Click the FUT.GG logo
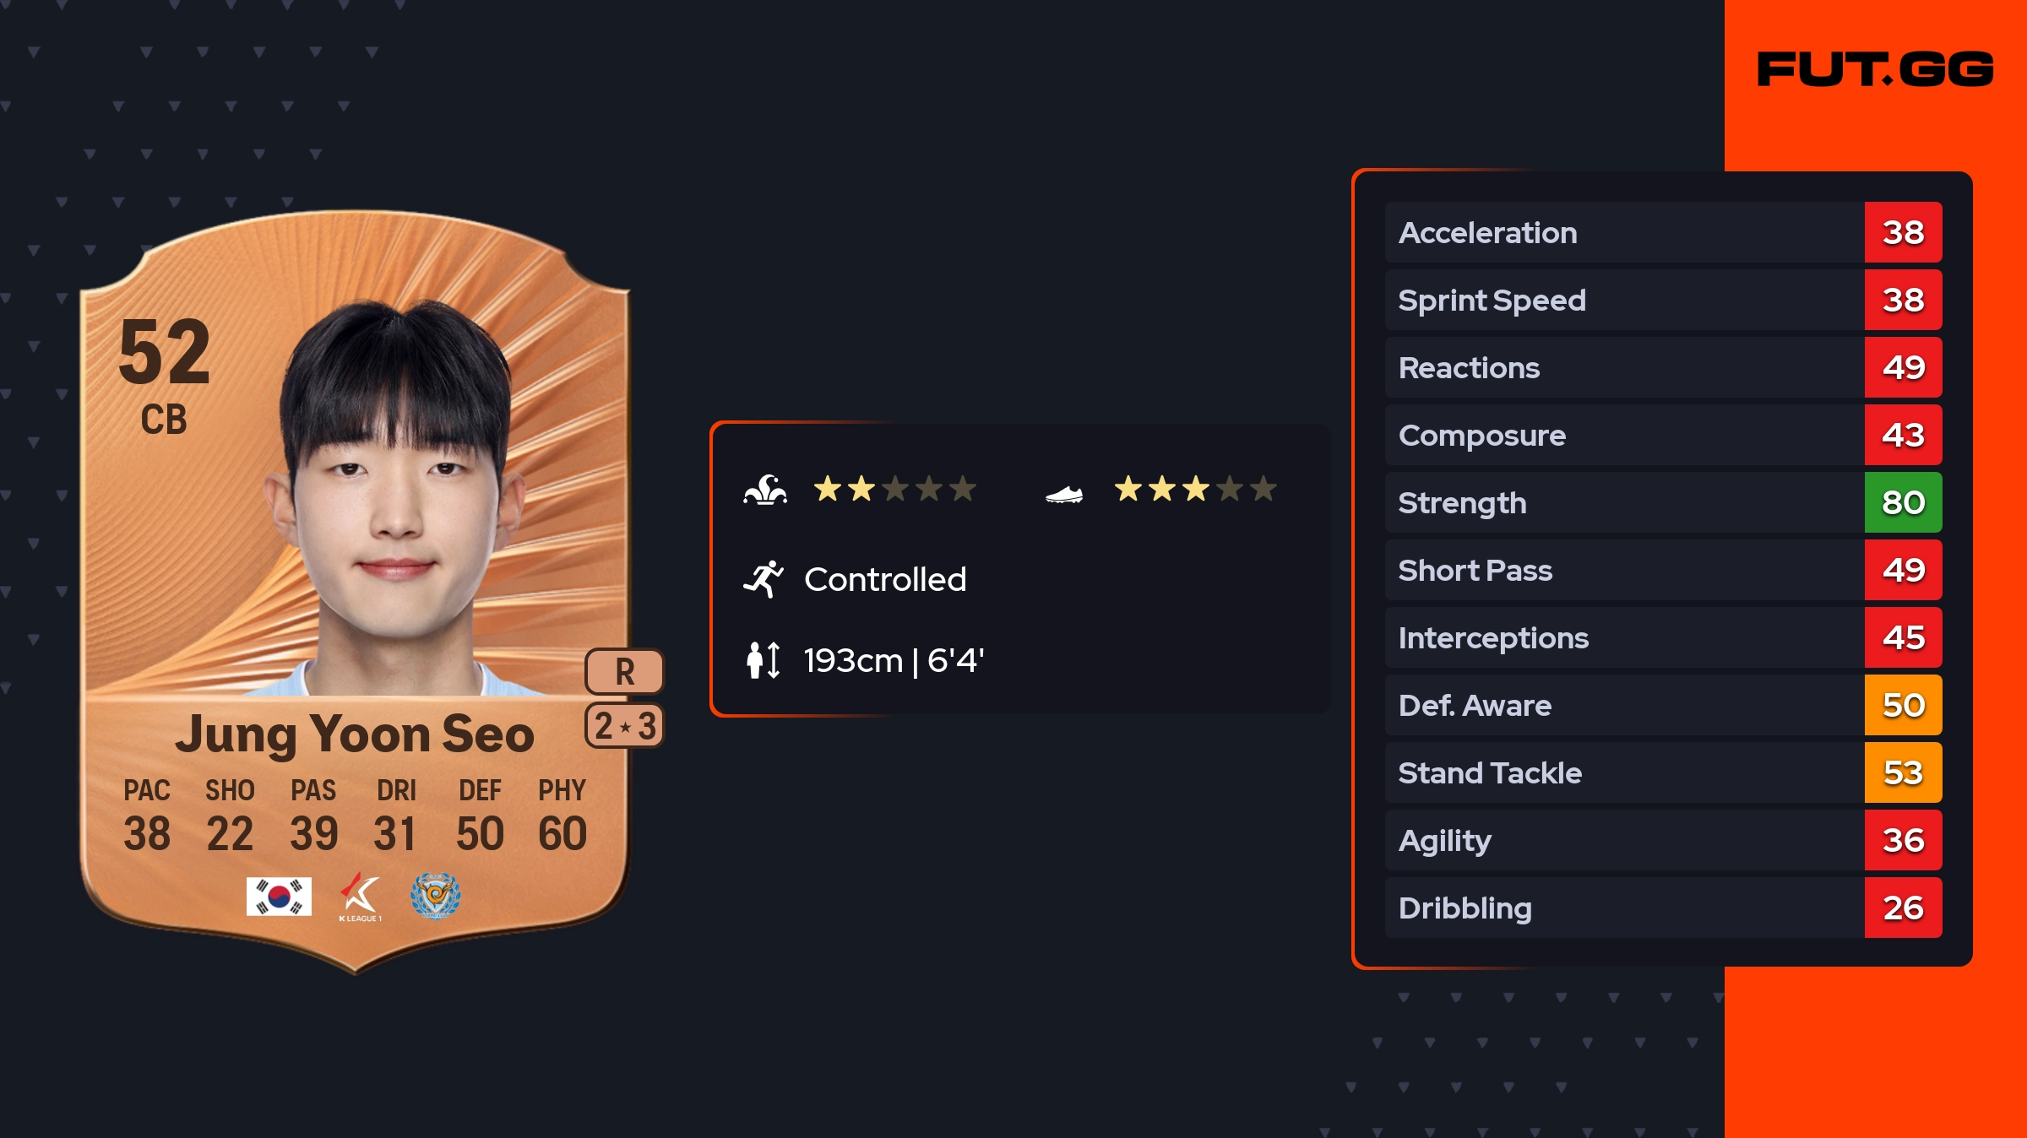2027x1138 pixels. (1874, 69)
